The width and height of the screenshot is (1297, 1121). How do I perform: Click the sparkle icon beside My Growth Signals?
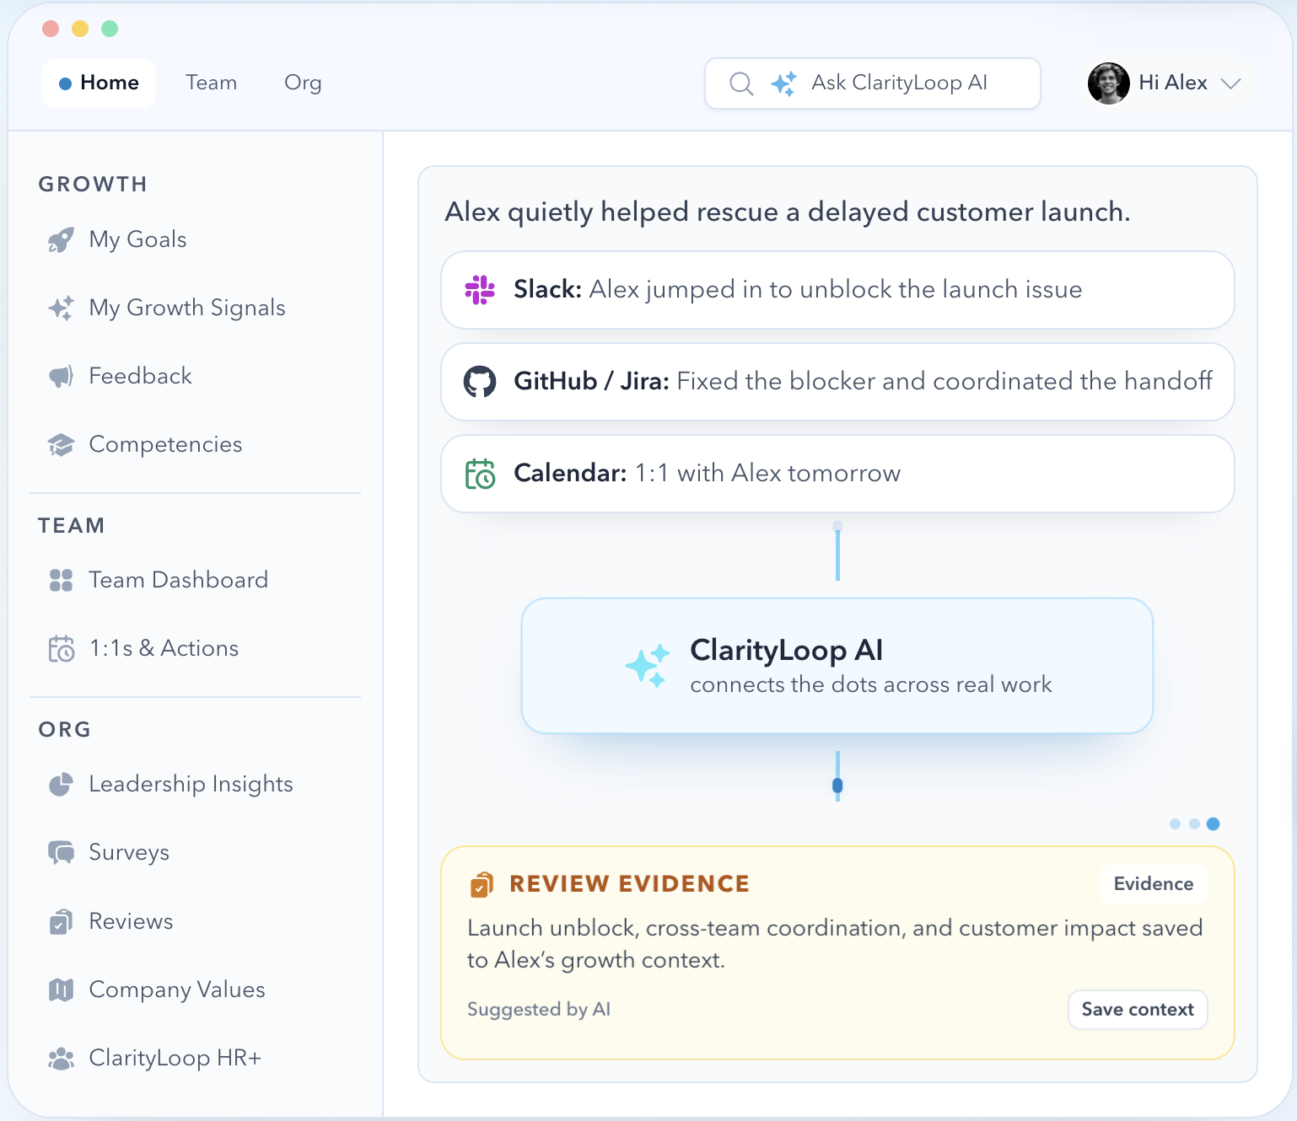61,308
